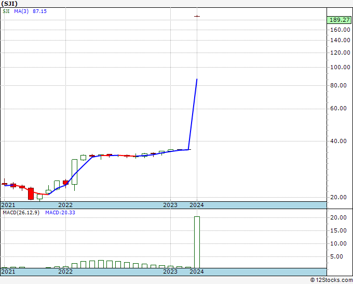This screenshot has width=353, height=284.
Task: Click the (SJI) ticker title
Action: tap(9, 4)
